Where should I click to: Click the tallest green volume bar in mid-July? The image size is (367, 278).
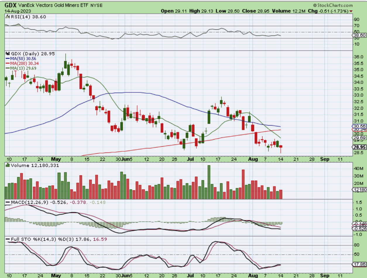(209, 182)
